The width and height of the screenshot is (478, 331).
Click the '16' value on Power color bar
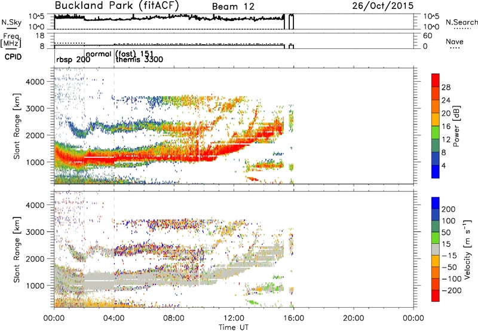click(446, 127)
